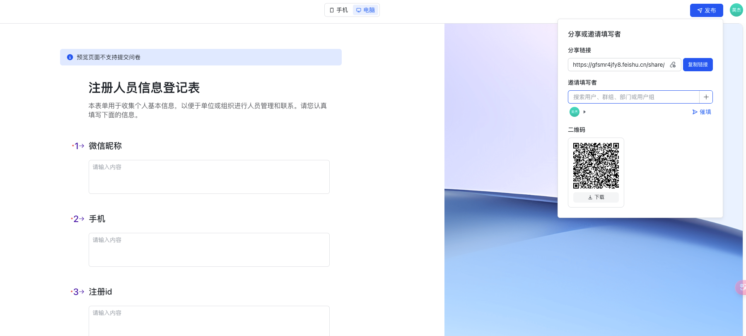Click the QR code image
The image size is (746, 336).
pyautogui.click(x=596, y=166)
